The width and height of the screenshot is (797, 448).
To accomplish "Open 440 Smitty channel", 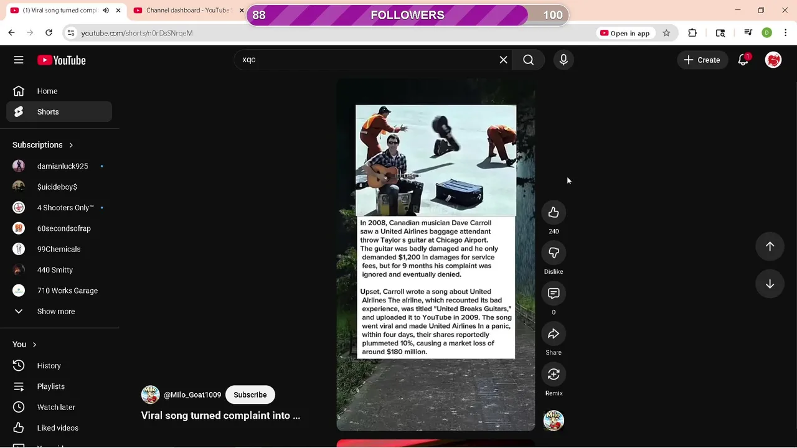I will point(59,270).
